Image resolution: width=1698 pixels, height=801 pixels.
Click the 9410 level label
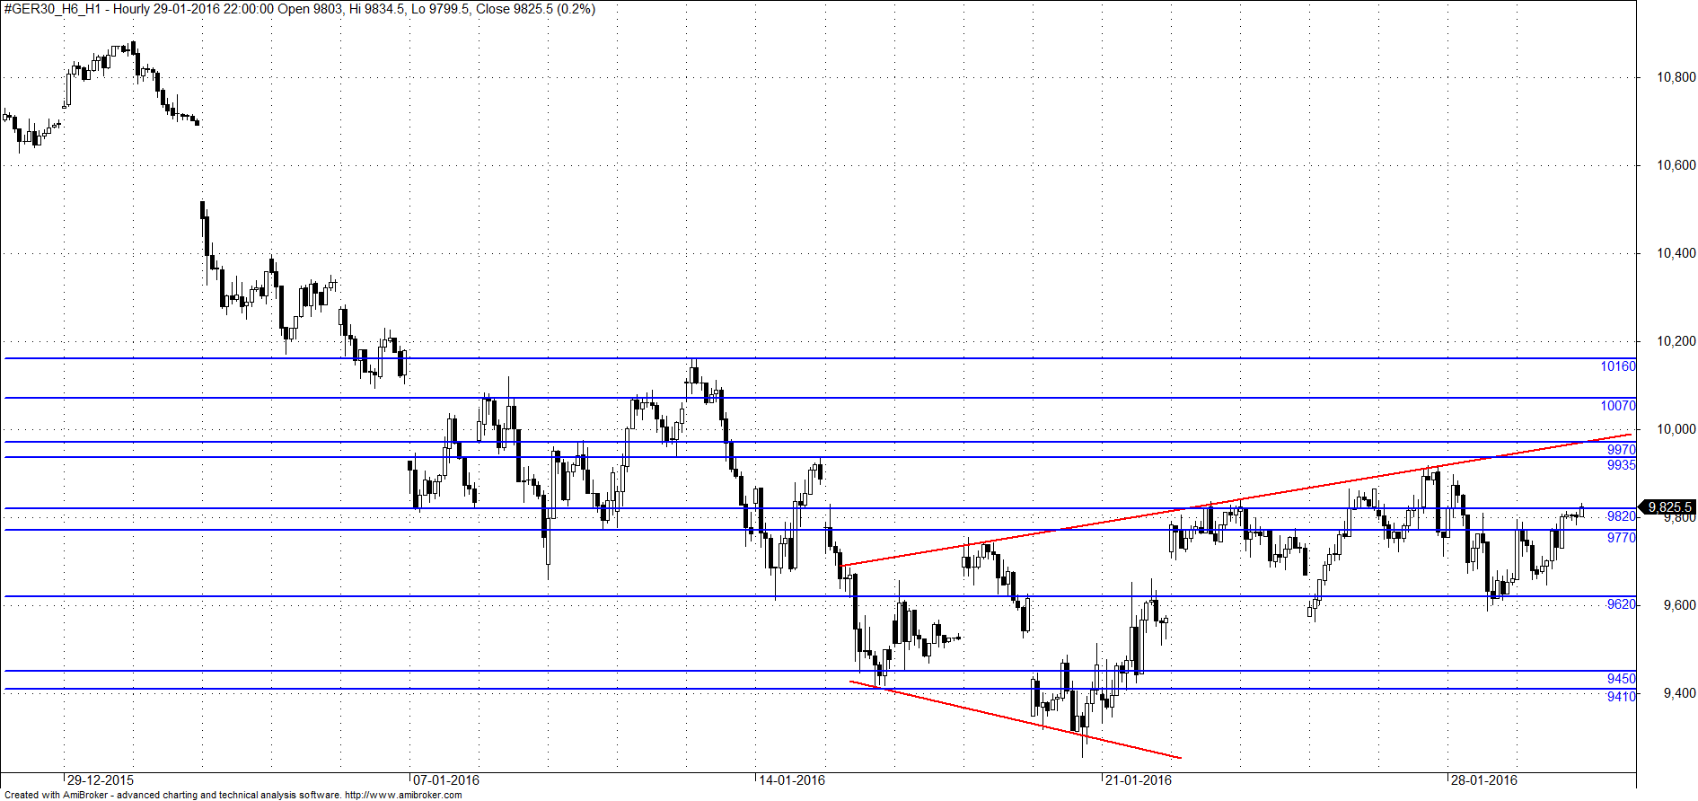click(1622, 697)
